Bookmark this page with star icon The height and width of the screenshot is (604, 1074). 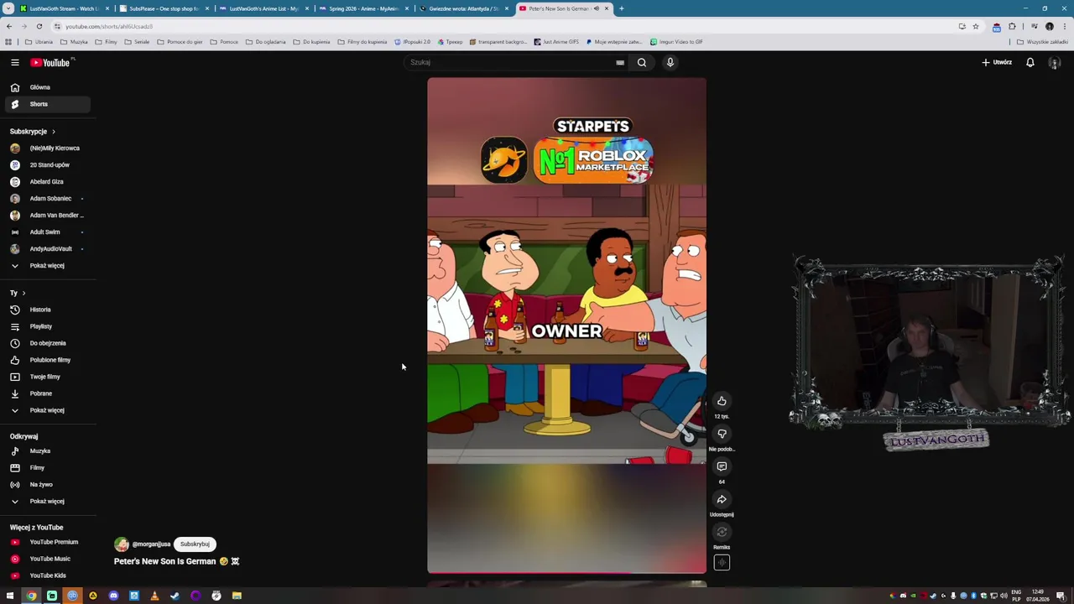click(975, 26)
